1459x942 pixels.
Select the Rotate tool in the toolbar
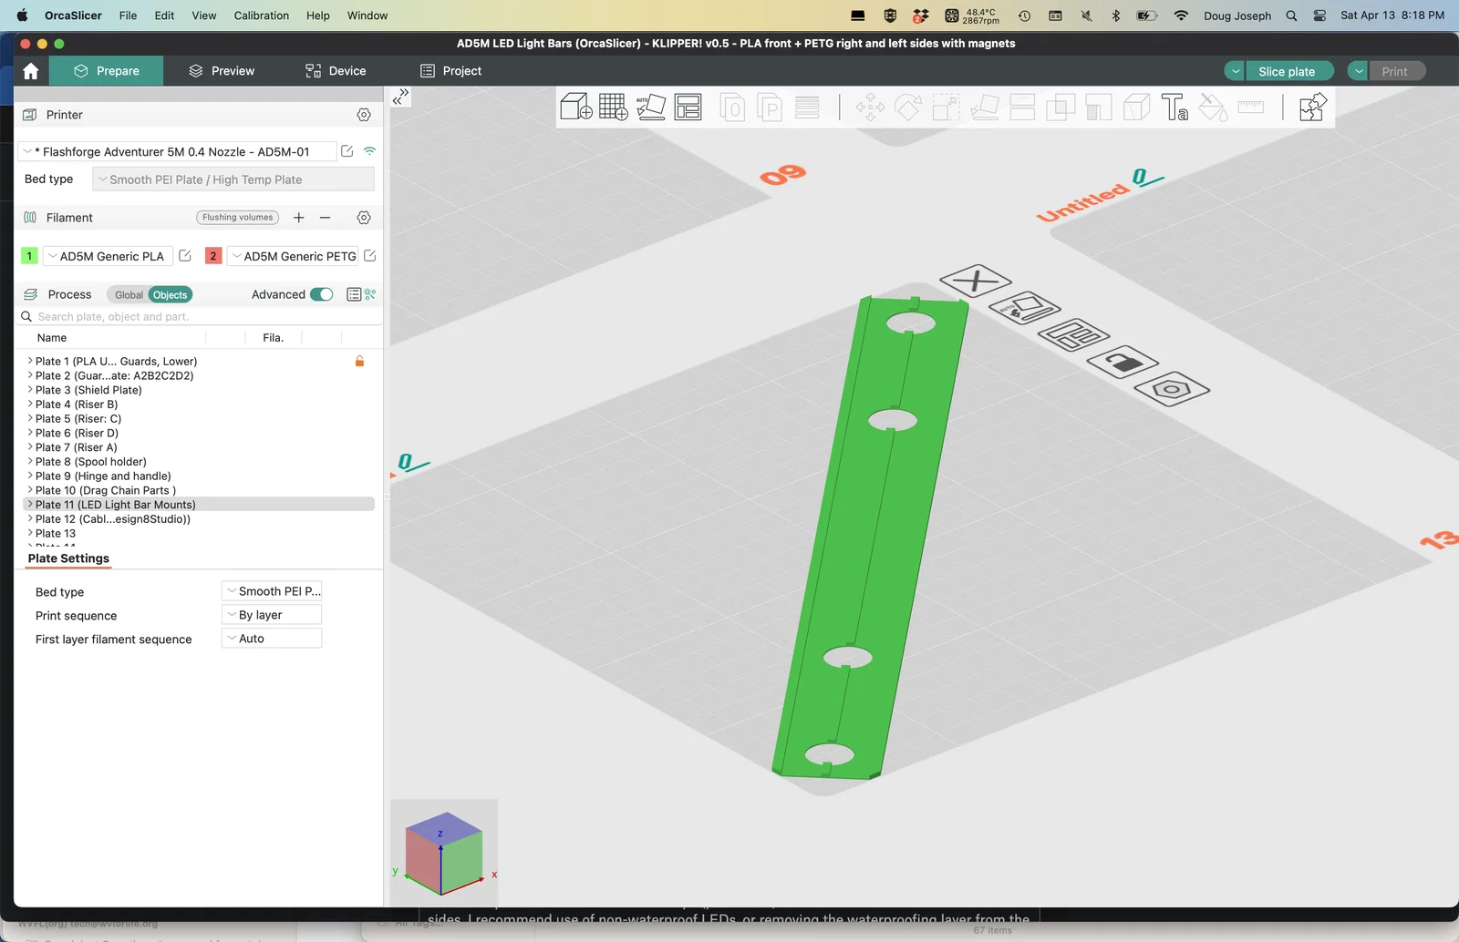pos(908,108)
